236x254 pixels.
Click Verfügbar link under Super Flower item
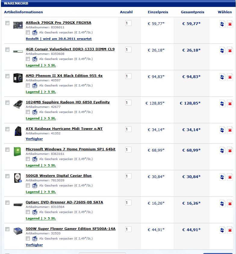[x=34, y=245]
